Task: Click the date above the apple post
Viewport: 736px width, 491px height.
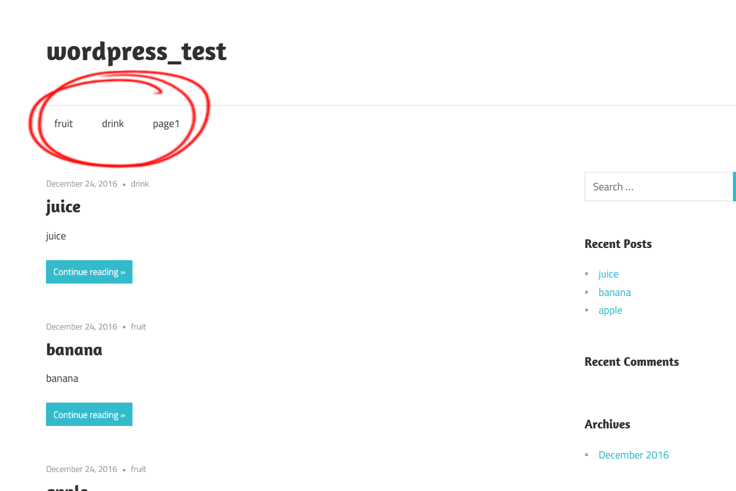Action: pos(82,469)
